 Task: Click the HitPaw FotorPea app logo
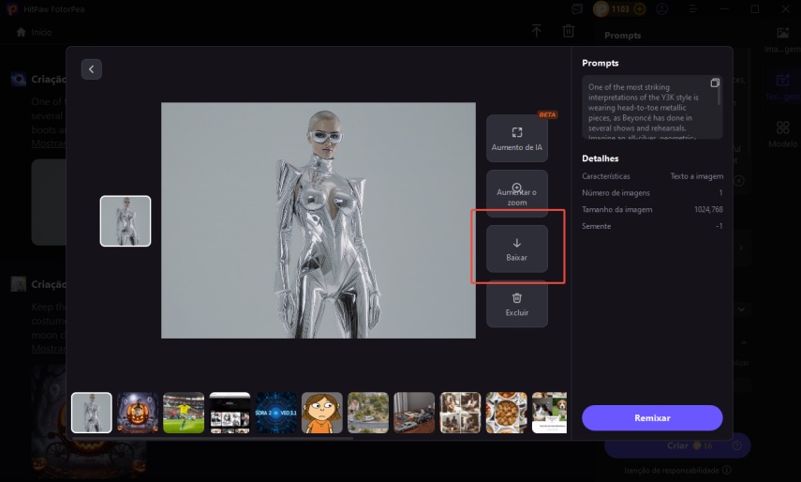click(x=12, y=9)
